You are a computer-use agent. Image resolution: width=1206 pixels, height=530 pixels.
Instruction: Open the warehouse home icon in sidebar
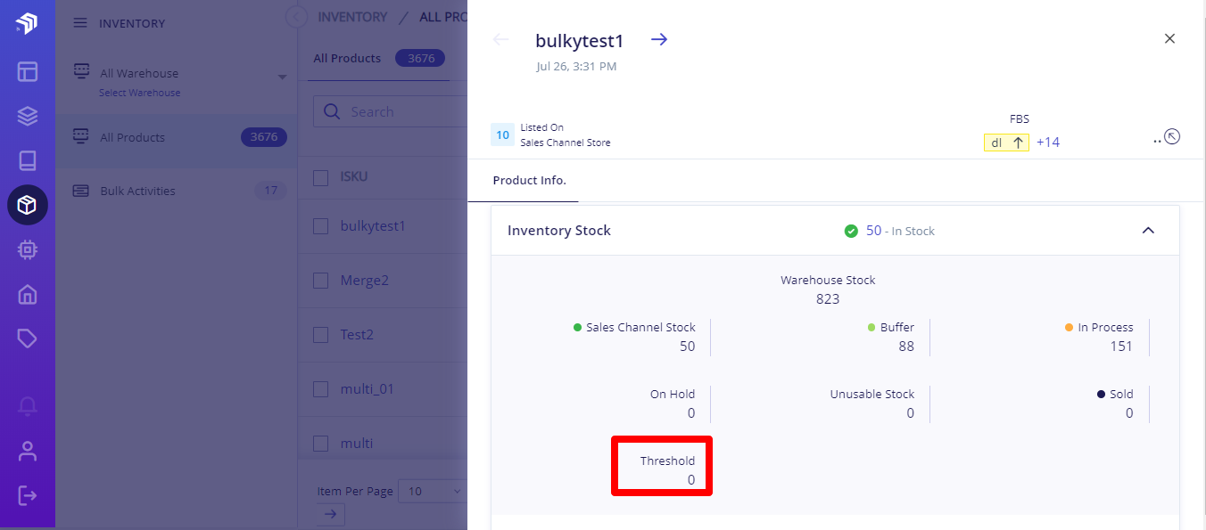click(x=28, y=294)
